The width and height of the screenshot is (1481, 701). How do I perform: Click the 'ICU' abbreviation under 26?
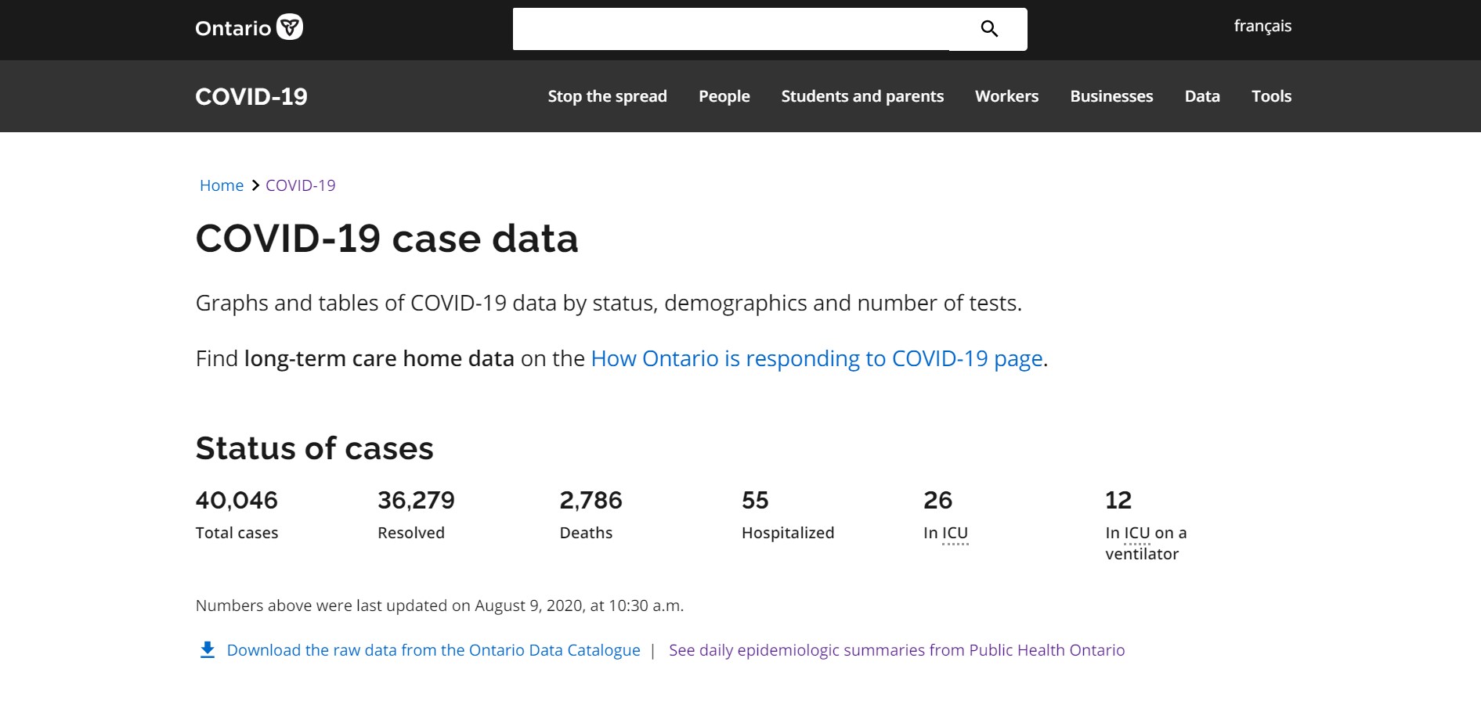pos(955,533)
